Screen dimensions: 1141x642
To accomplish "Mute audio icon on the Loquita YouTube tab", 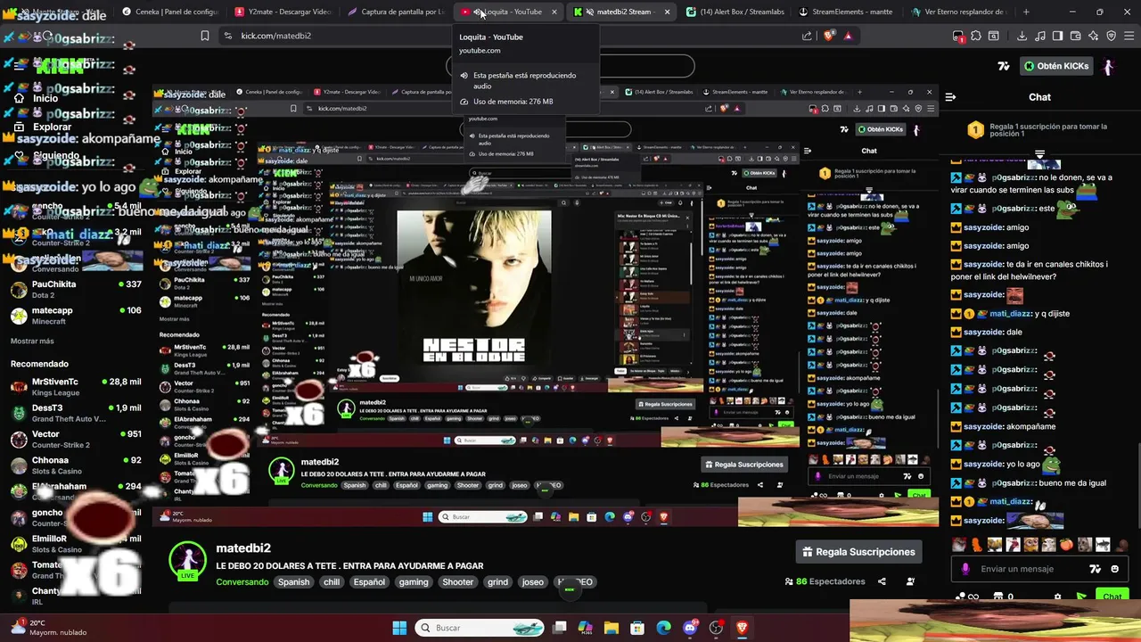I will pyautogui.click(x=478, y=12).
